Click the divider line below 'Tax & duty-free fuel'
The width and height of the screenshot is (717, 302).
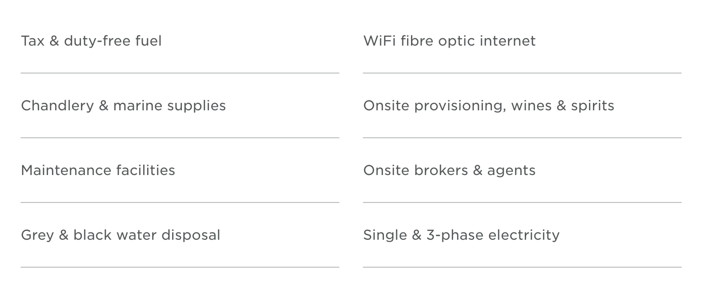pos(180,73)
